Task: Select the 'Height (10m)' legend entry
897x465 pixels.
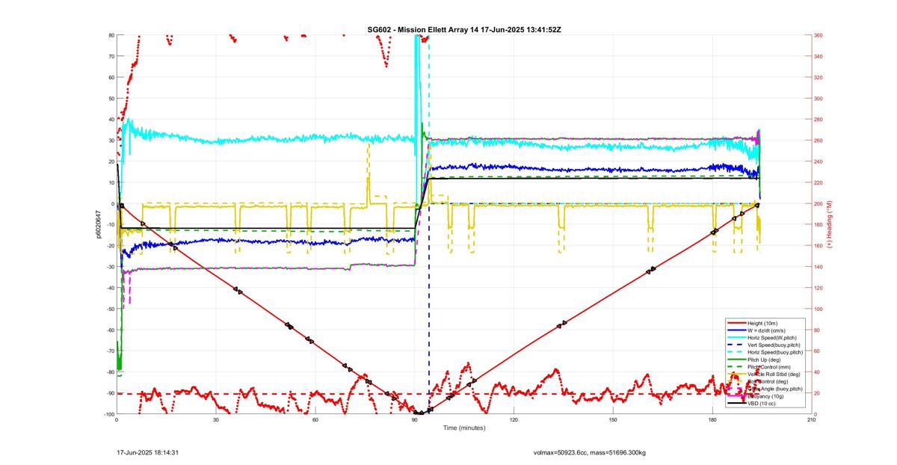Action: (763, 323)
